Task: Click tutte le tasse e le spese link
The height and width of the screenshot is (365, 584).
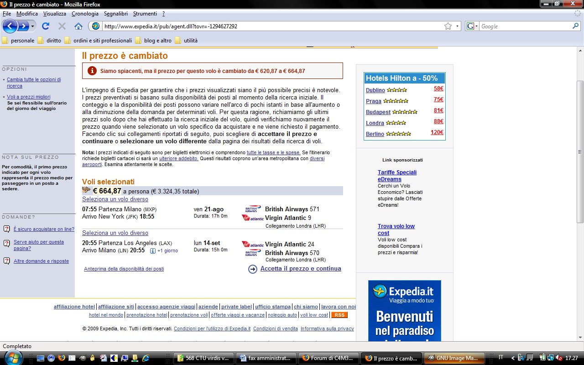Action: coord(273,152)
